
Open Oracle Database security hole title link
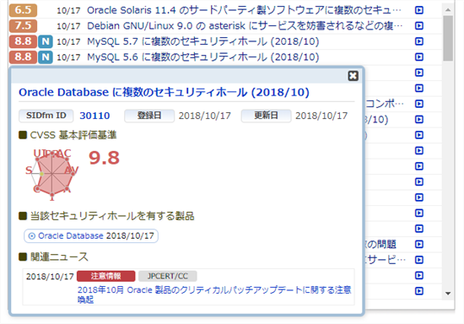coord(164,92)
